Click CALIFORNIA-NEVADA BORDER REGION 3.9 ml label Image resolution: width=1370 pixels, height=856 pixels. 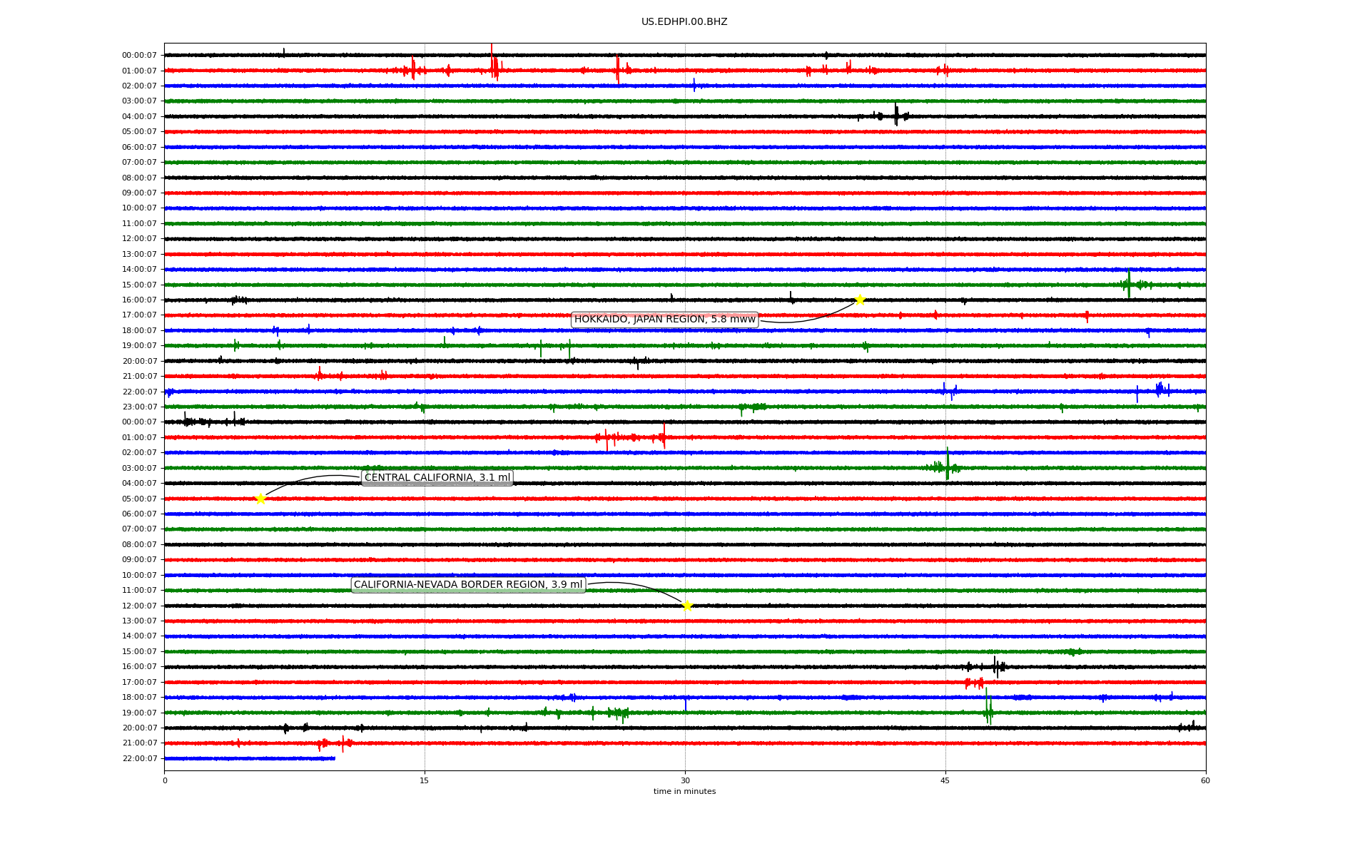pos(468,585)
